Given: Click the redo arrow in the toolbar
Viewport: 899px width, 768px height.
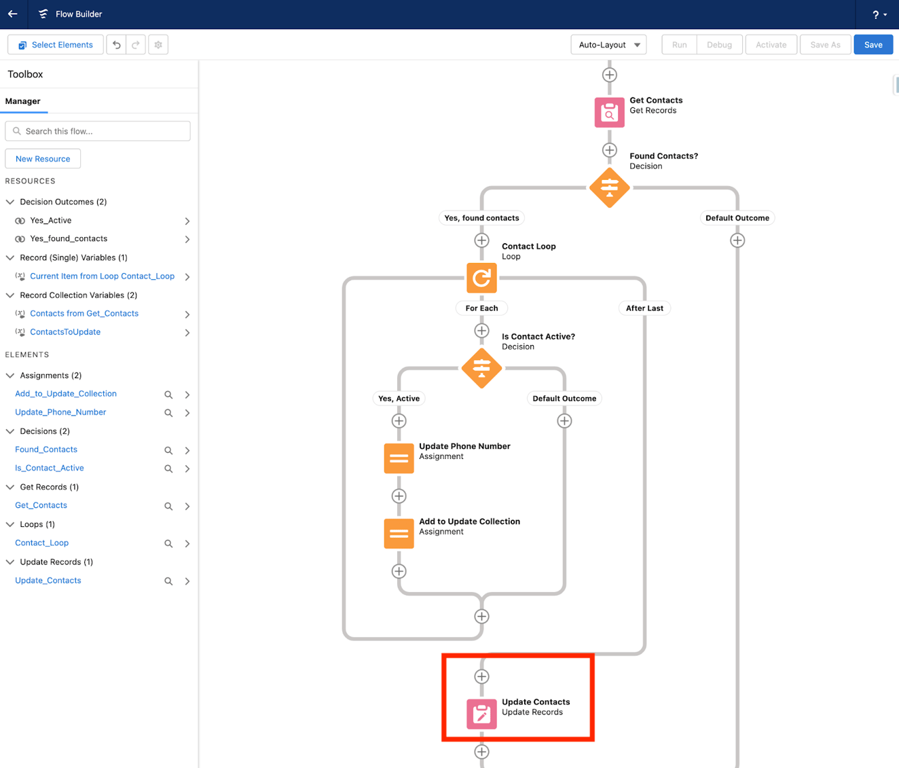Looking at the screenshot, I should pos(136,44).
